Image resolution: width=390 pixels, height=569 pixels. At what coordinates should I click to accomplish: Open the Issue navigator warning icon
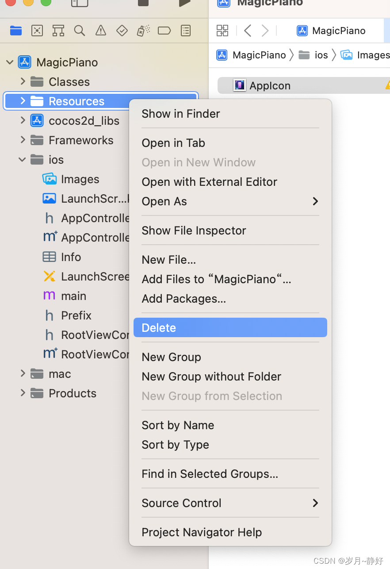[x=101, y=31]
